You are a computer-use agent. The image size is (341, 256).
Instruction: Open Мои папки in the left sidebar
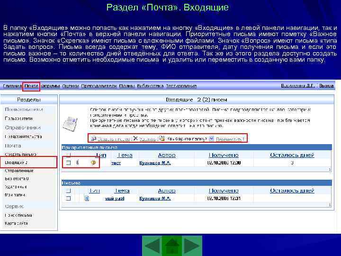pyautogui.click(x=15, y=195)
